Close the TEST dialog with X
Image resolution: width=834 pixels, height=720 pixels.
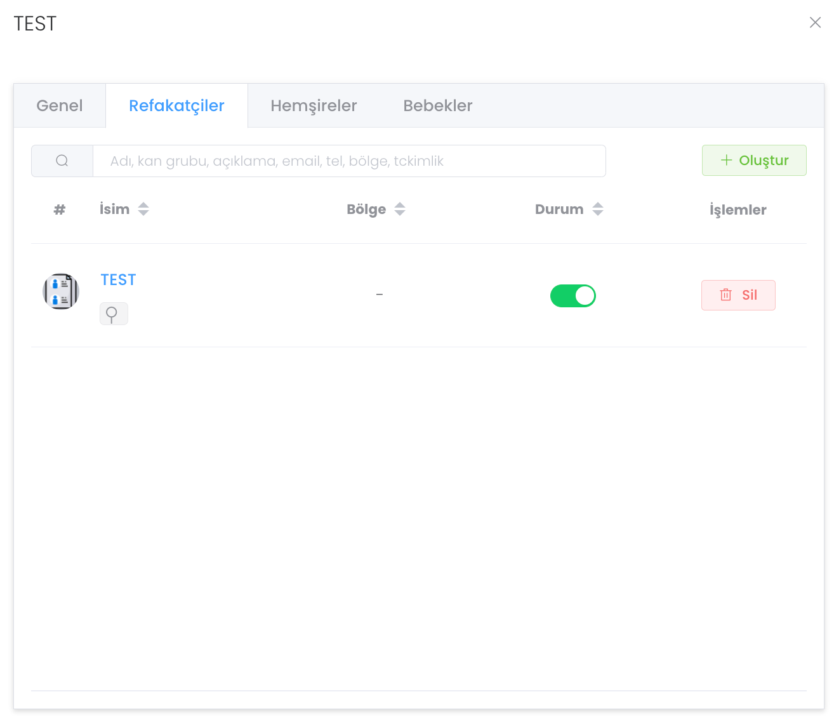click(x=815, y=23)
